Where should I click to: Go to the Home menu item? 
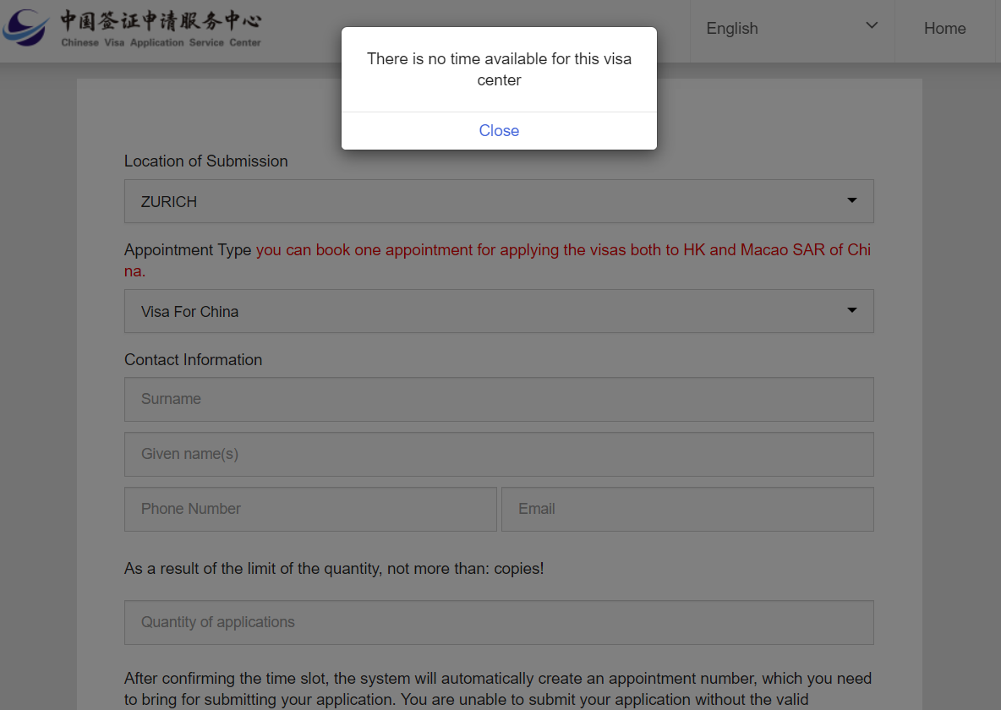coord(944,29)
